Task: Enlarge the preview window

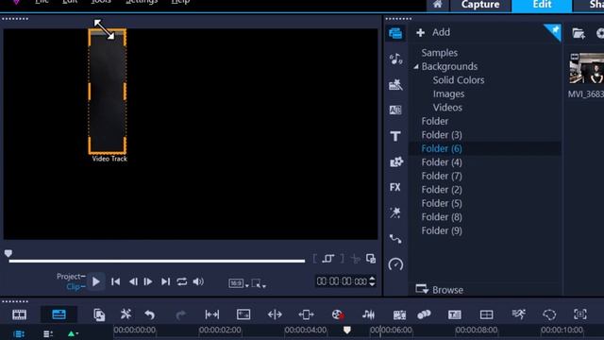Action: (x=371, y=259)
